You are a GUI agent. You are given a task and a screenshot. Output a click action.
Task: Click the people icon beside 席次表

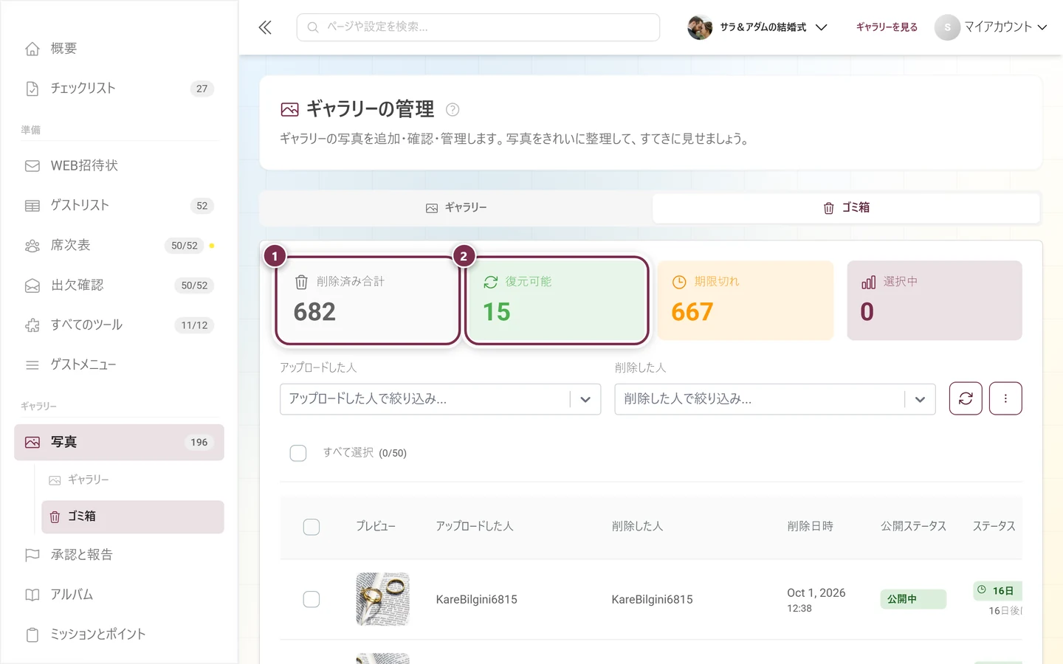(32, 246)
